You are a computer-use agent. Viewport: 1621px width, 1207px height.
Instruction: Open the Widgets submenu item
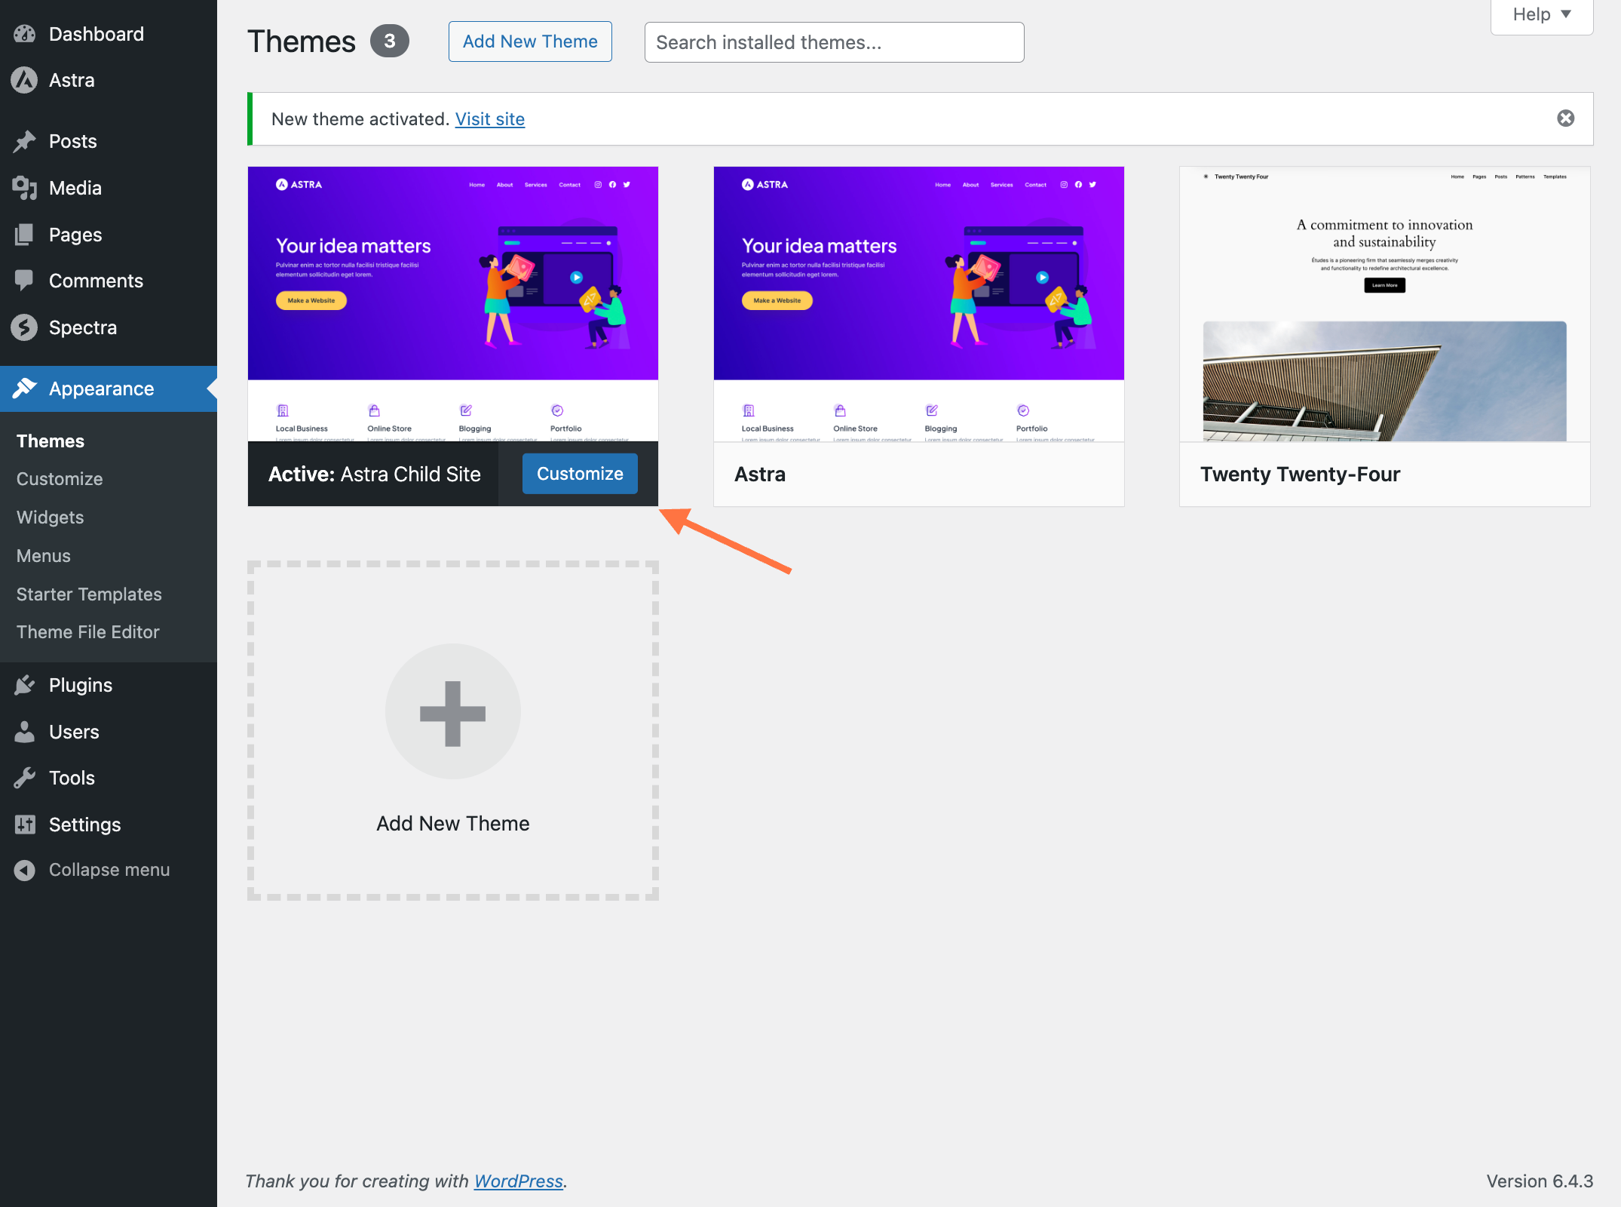[50, 518]
